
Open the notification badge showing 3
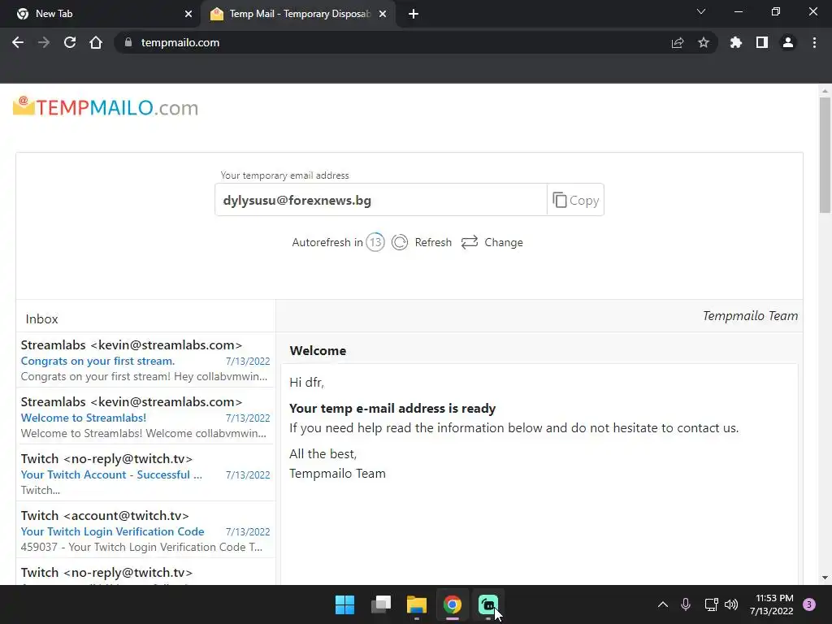click(x=809, y=604)
